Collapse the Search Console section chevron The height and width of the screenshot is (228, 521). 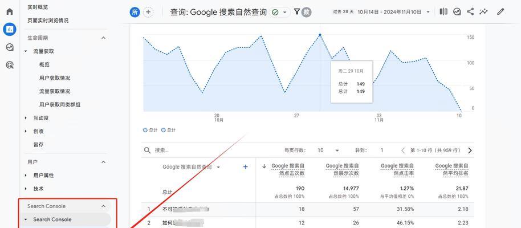click(103, 206)
